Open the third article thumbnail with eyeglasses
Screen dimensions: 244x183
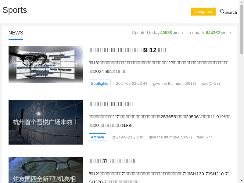[x=45, y=170]
